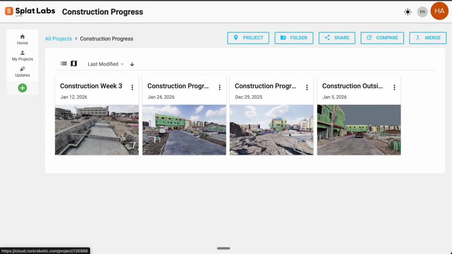The height and width of the screenshot is (254, 452).
Task: Click the MERGE button
Action: tap(428, 38)
